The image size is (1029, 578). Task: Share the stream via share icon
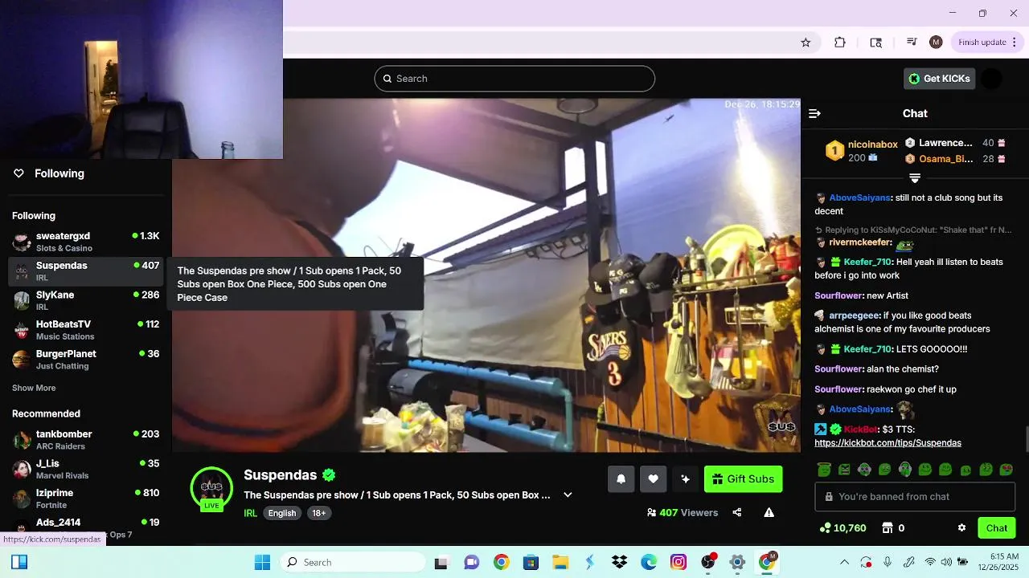pyautogui.click(x=736, y=512)
